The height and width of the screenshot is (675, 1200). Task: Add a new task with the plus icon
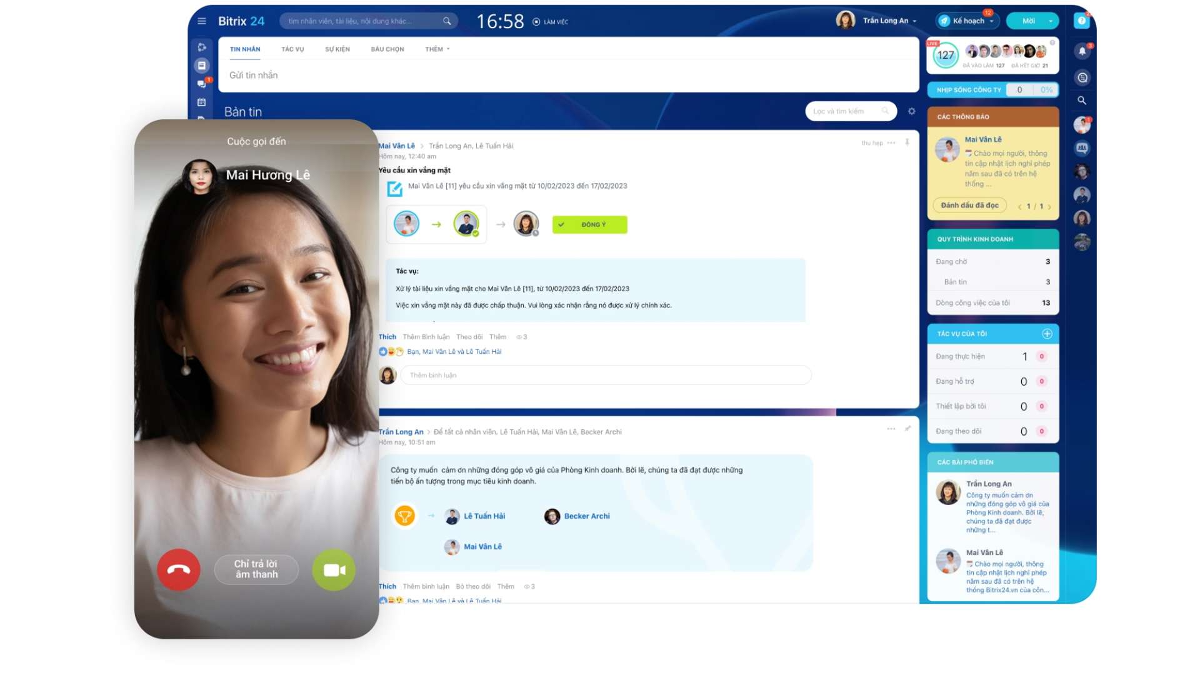click(x=1047, y=334)
